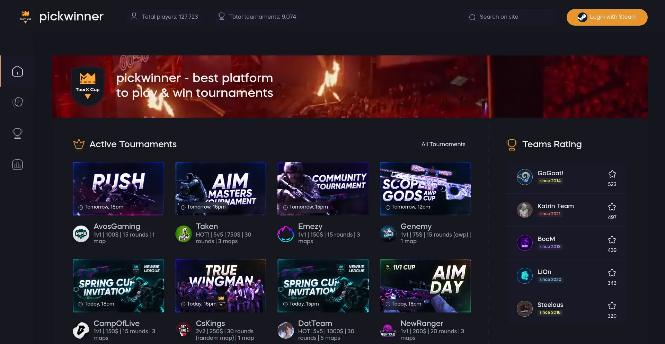Click the AvosGaming MPS team avatar
This screenshot has height=344, width=665.
point(81,234)
